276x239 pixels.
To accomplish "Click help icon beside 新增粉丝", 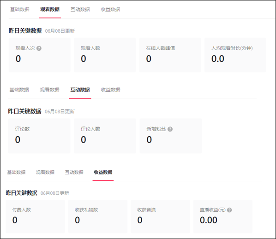I will point(170,129).
